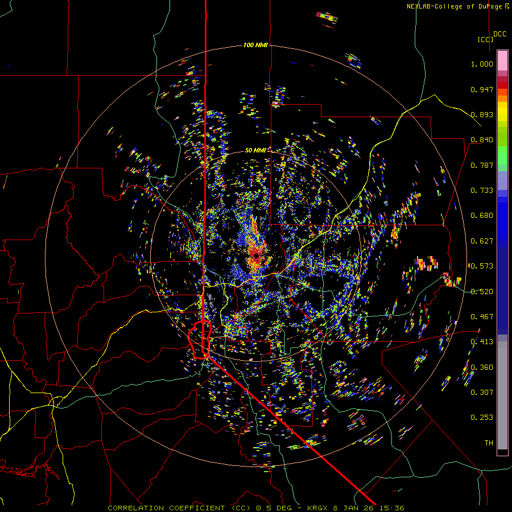
Task: Click the 0.253 scale value
Action: tap(482, 418)
